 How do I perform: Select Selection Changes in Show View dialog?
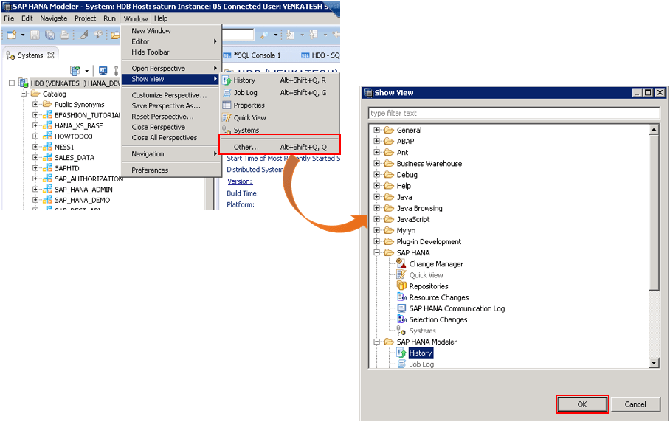point(438,319)
